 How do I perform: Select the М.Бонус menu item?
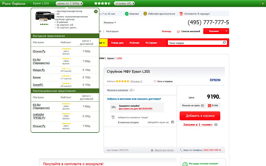135,43
